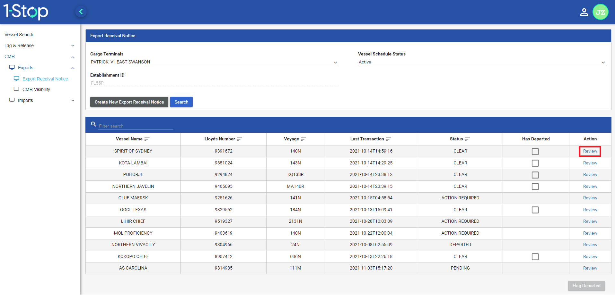Open Export Receival Notice menu item

tap(45, 79)
